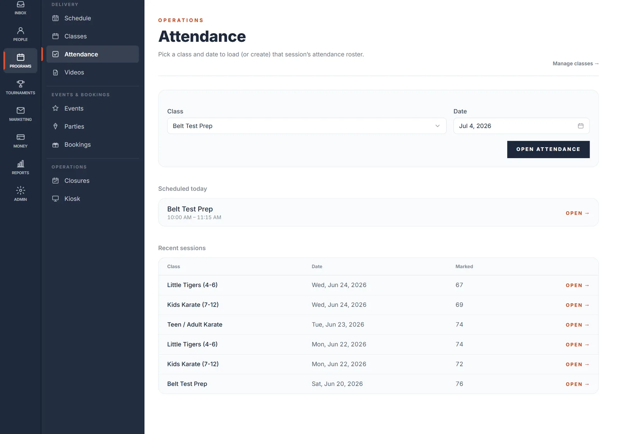619x434 pixels.
Task: Click the Jul 4, 2026 date field
Action: click(x=522, y=126)
